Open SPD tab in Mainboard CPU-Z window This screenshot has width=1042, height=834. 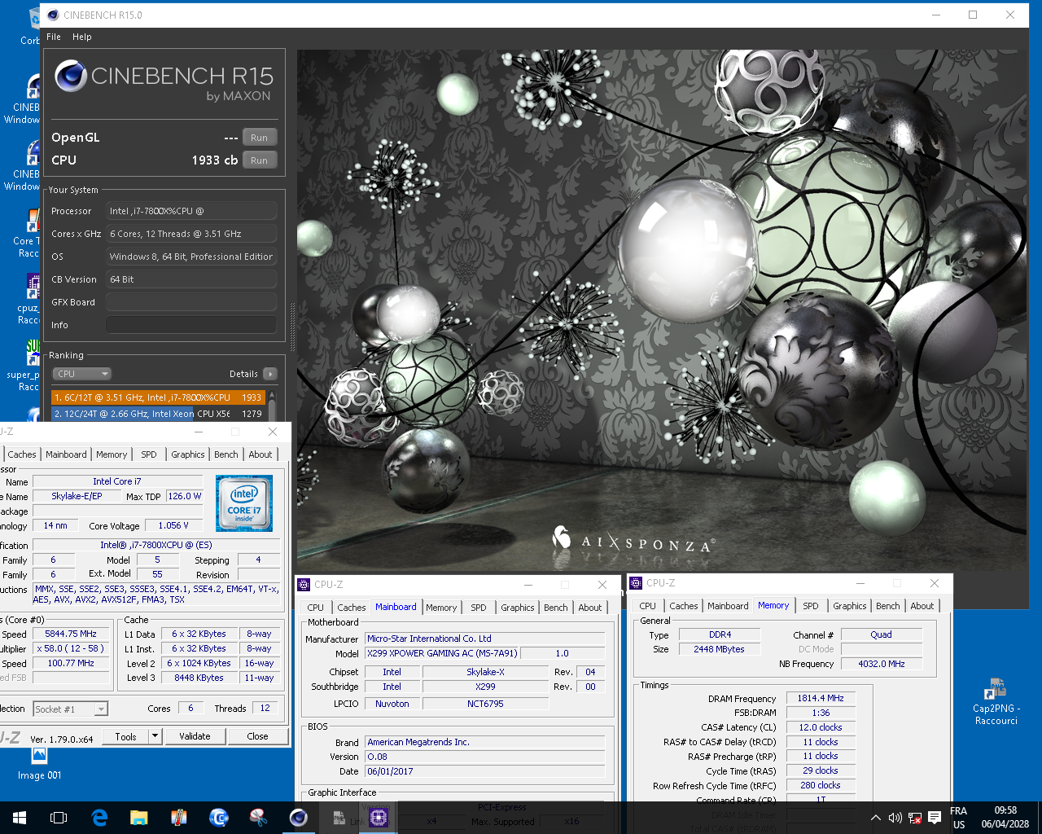[x=479, y=608]
